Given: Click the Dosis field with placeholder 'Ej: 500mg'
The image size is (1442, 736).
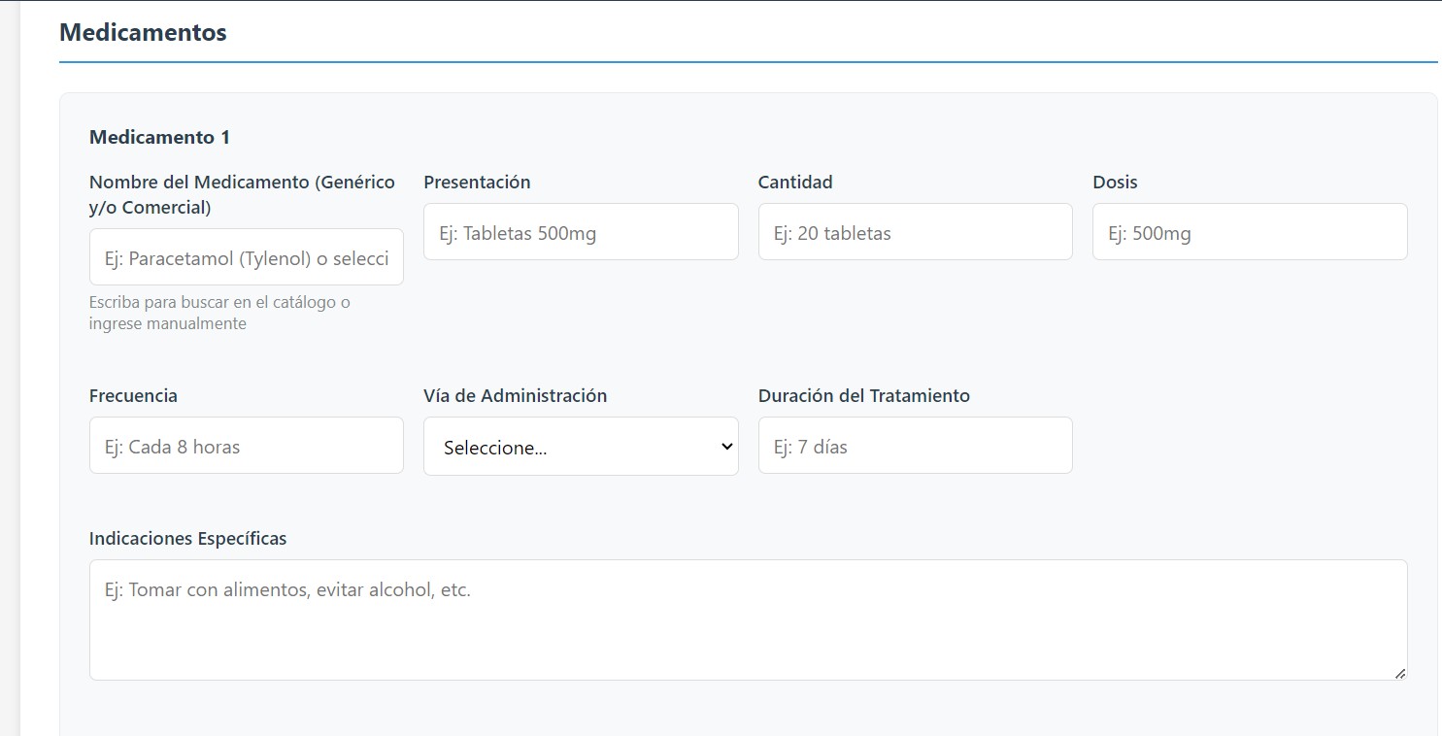Looking at the screenshot, I should pos(1249,231).
